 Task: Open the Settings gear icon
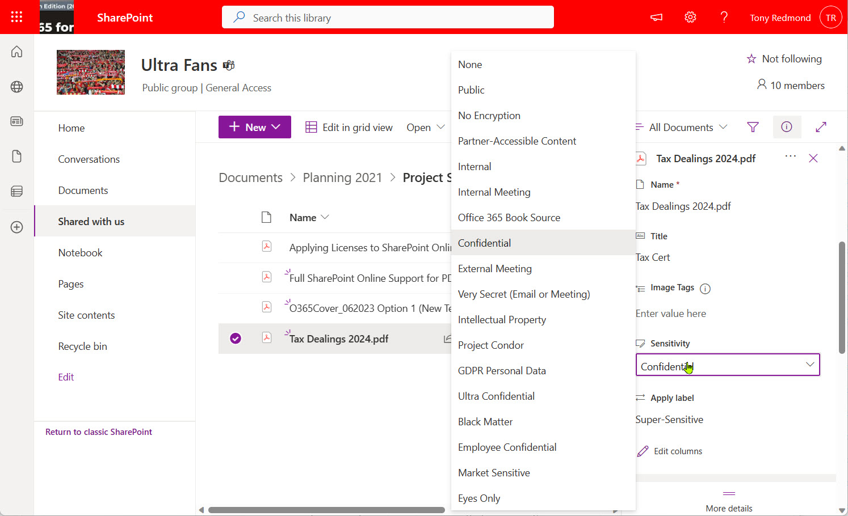690,18
